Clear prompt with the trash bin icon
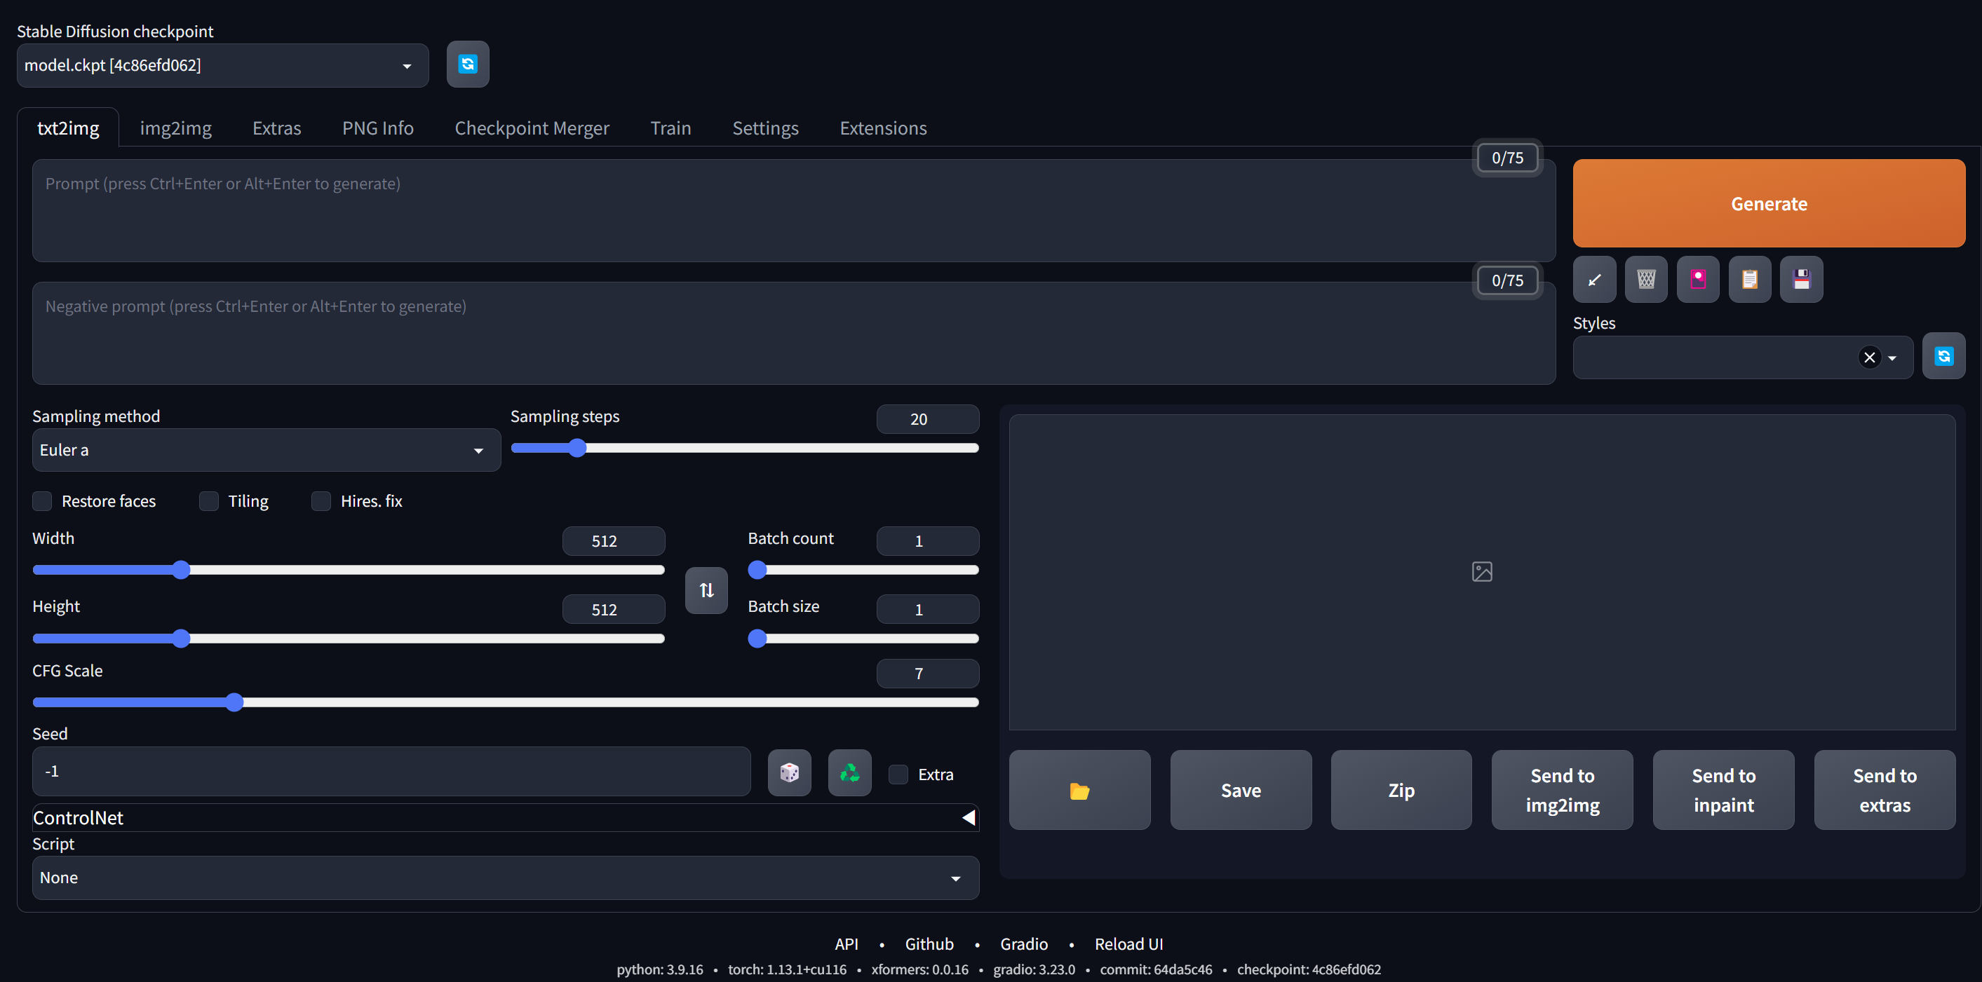The width and height of the screenshot is (1982, 982). click(1646, 279)
